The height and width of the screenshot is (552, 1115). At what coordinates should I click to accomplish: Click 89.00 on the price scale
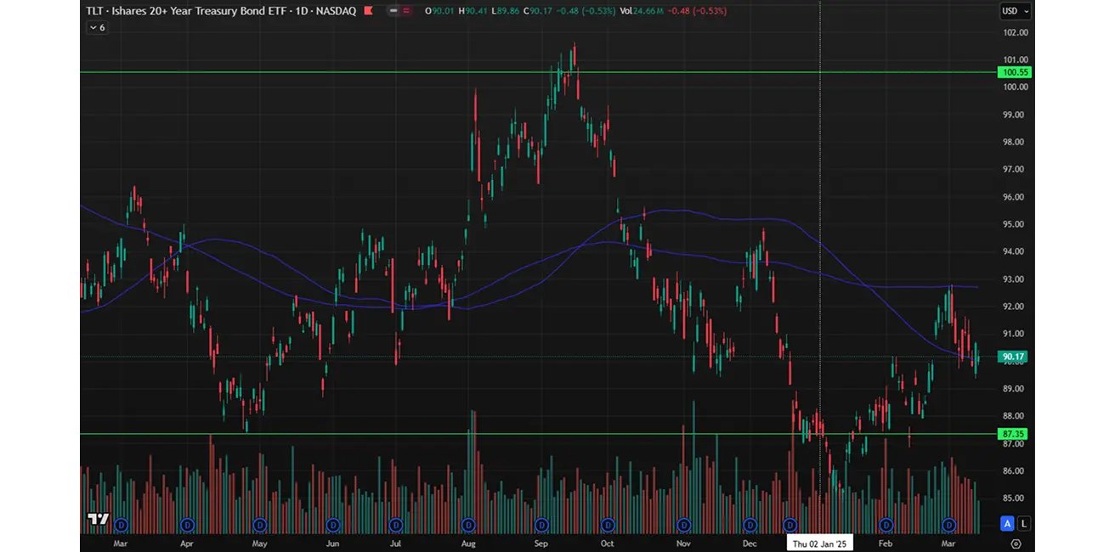coord(1015,389)
